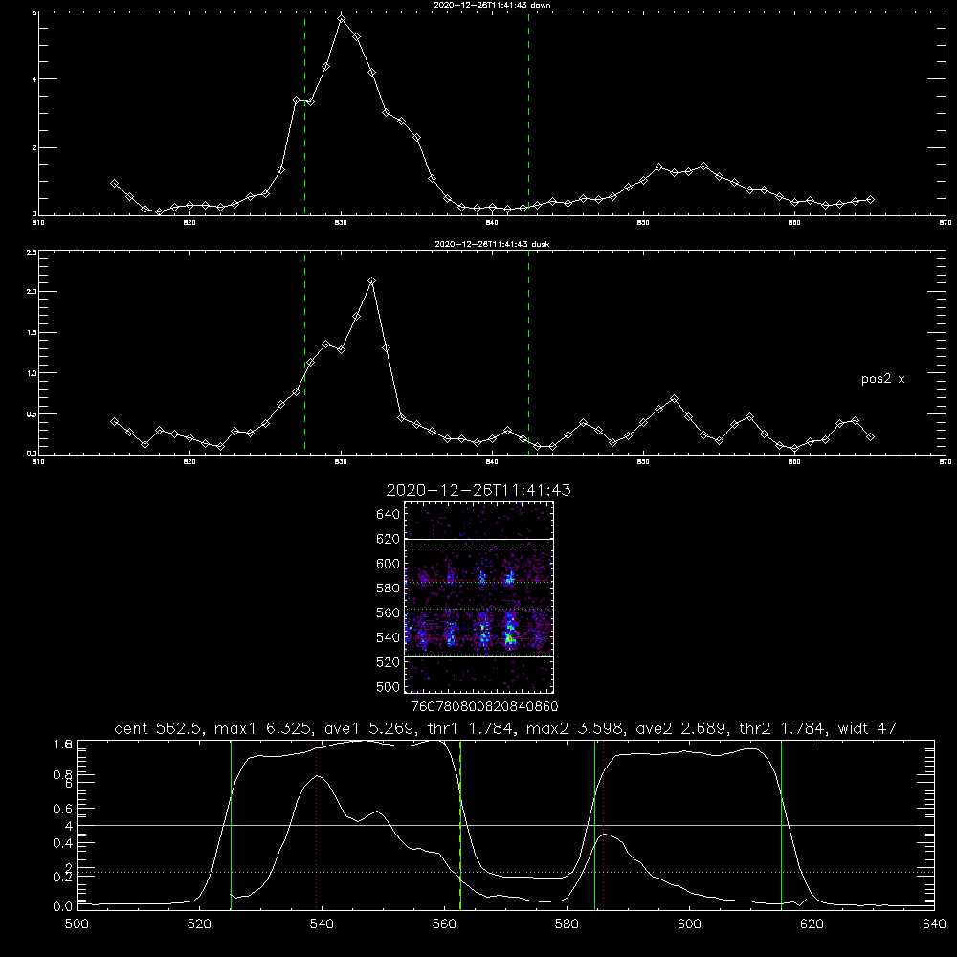
Task: Click the '640' y-axis label of the spectral image
Action: (389, 514)
